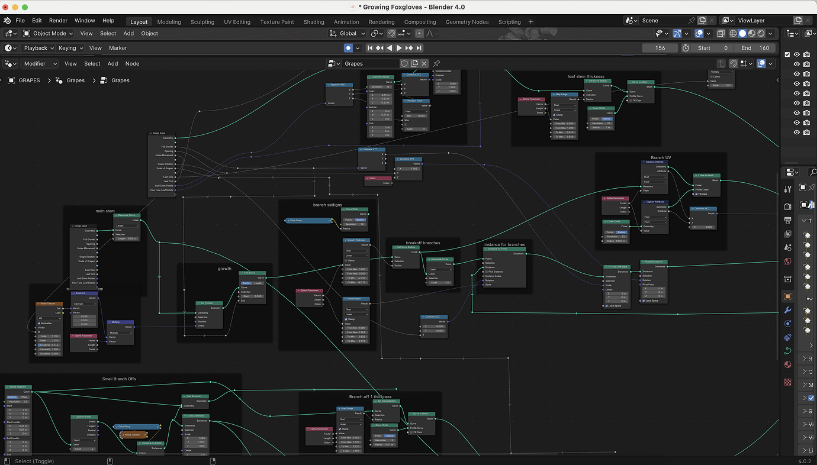This screenshot has height=465, width=817.
Task: Open the proportional editing falloff selector
Action: (x=431, y=33)
